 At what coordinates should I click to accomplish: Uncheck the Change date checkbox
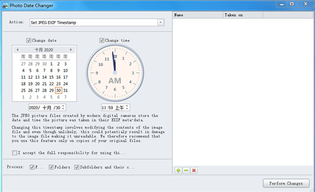28,40
